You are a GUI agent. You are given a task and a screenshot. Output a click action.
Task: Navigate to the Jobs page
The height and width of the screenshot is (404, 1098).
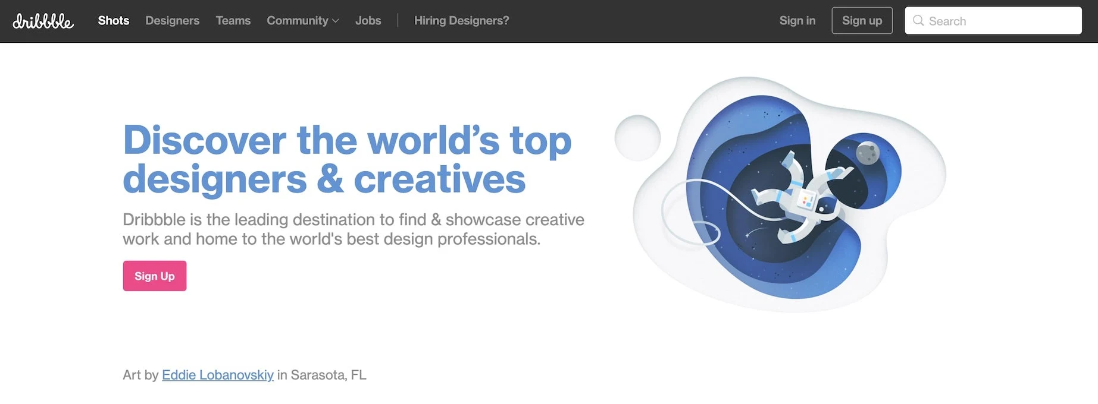[x=368, y=21]
